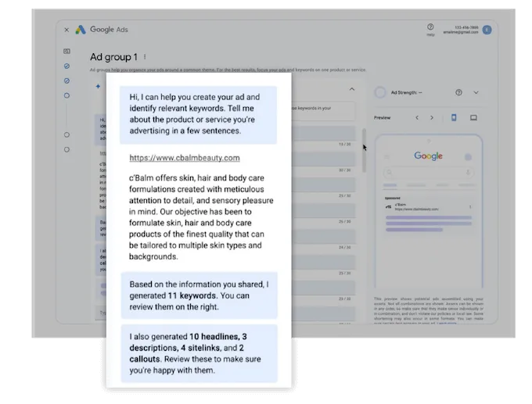Viewport: 532px width, 404px height.
Task: Click the microphone icon in preview search
Action: pos(468,173)
